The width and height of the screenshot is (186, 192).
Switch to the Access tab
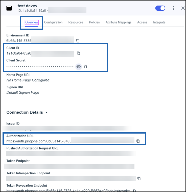(x=142, y=22)
